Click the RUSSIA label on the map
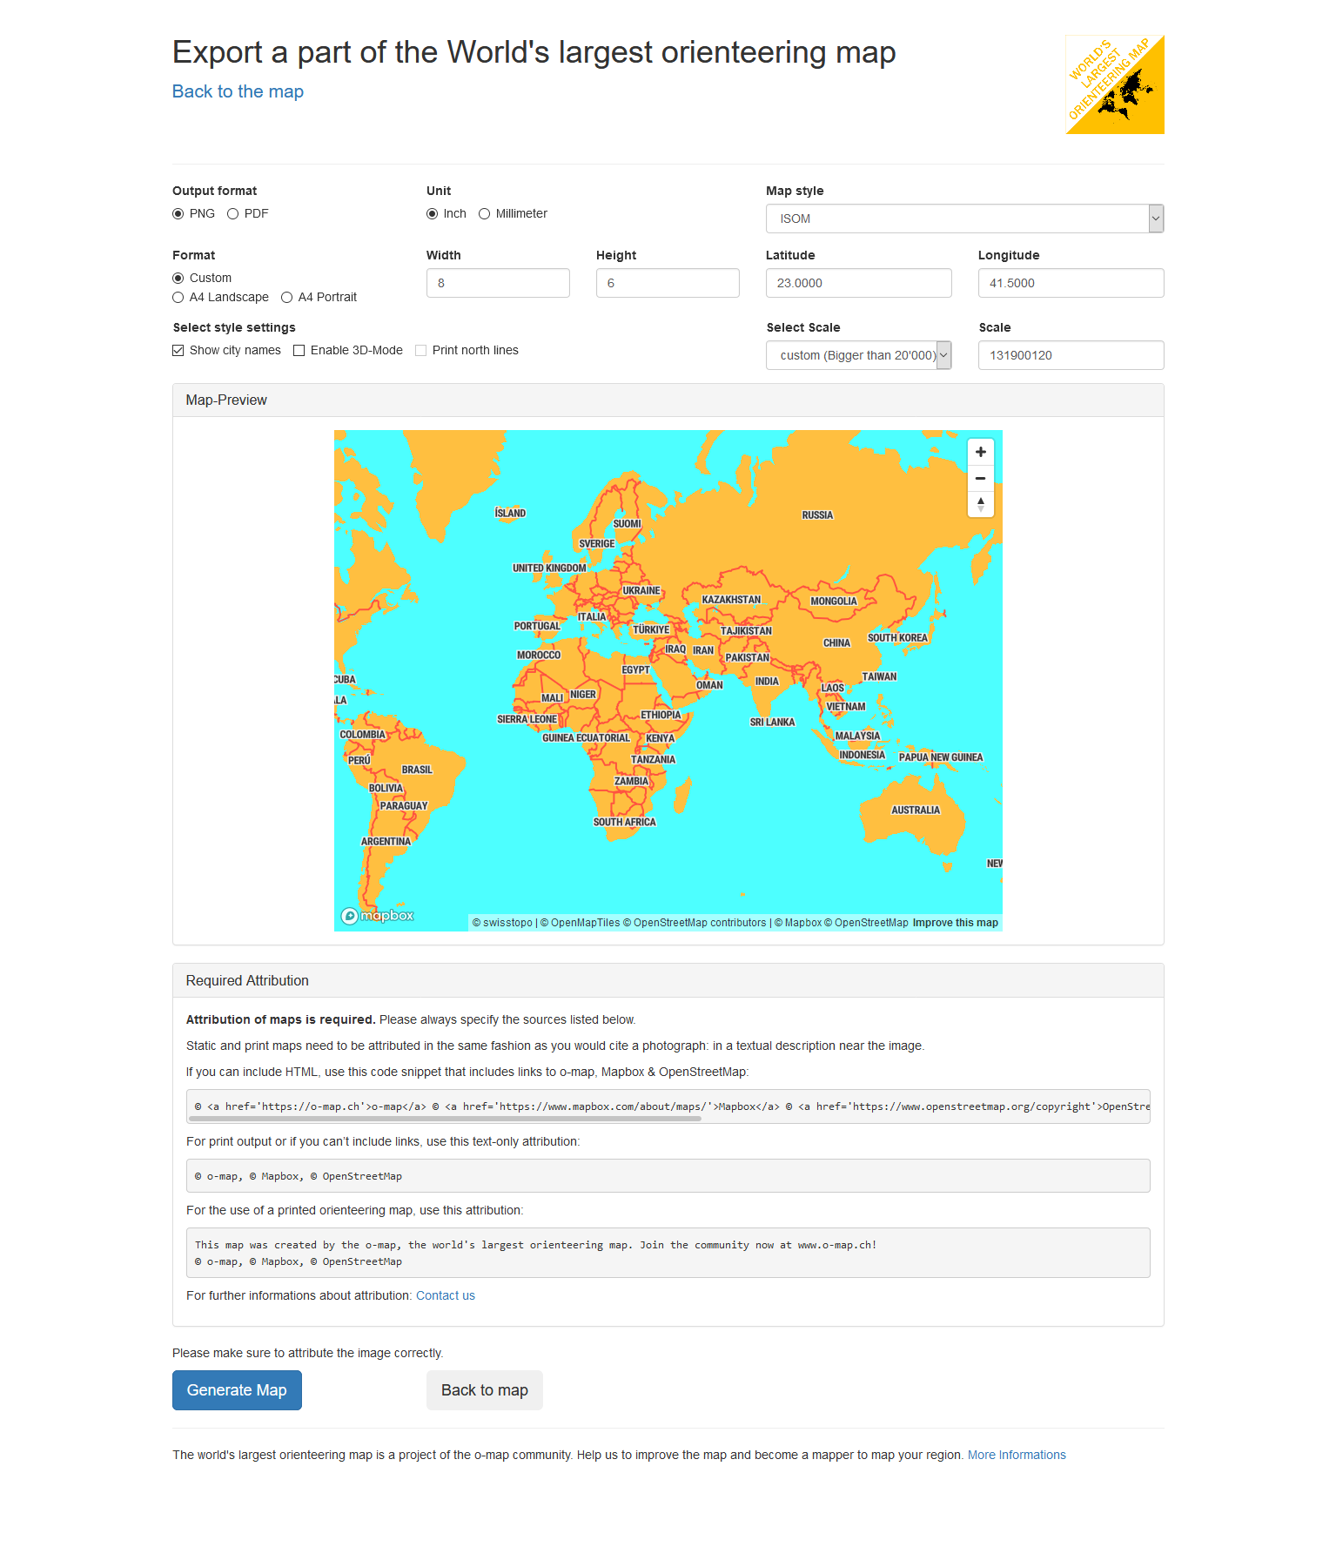This screenshot has height=1567, width=1336. pos(817,515)
